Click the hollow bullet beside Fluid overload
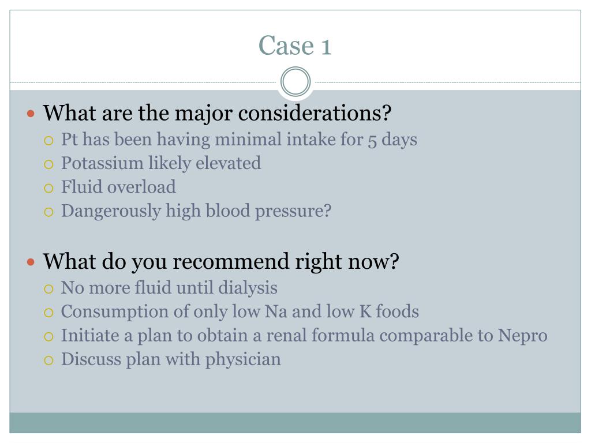The width and height of the screenshot is (591, 443). [x=48, y=188]
